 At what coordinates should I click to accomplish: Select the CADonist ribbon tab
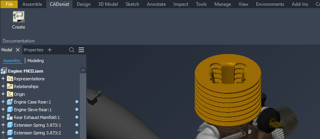tap(59, 4)
